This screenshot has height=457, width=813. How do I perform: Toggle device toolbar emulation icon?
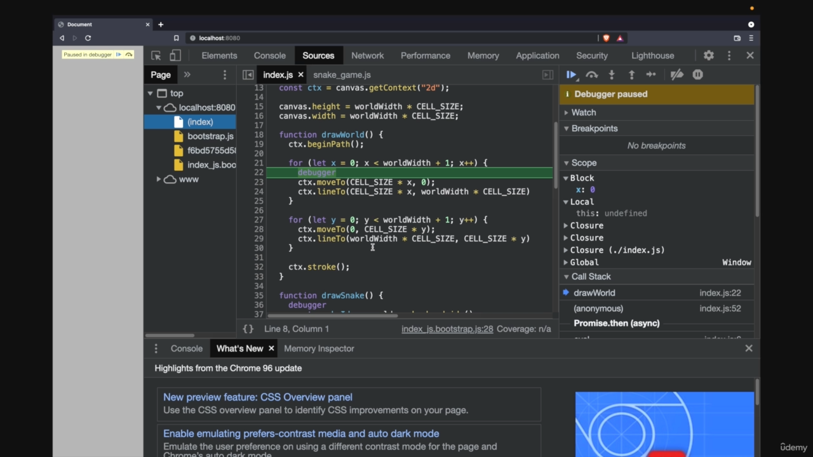[x=175, y=55]
